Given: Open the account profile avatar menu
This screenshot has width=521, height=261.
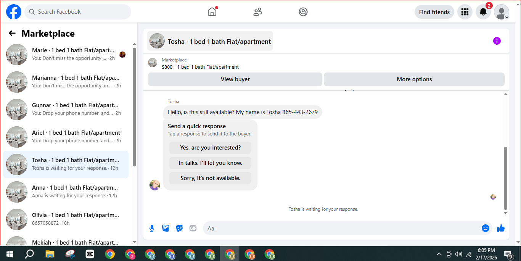Looking at the screenshot, I should pos(502,12).
